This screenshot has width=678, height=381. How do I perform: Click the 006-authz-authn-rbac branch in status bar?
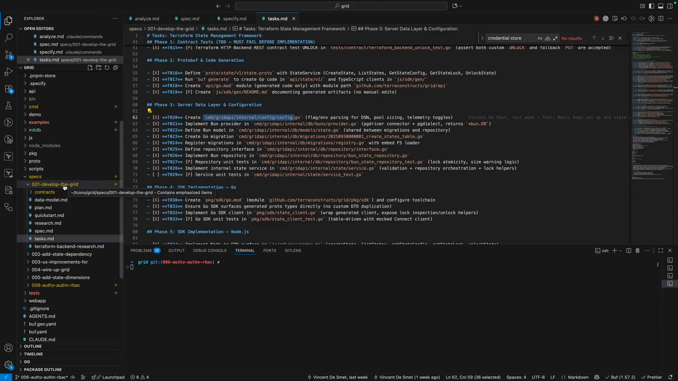point(41,377)
